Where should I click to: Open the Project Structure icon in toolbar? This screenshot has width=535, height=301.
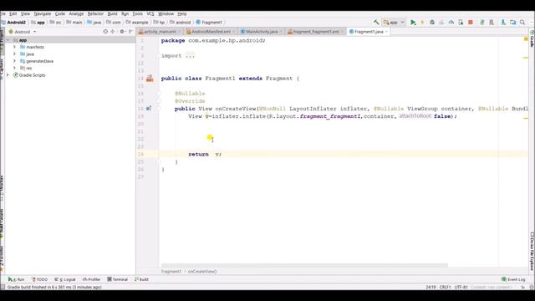(512, 23)
